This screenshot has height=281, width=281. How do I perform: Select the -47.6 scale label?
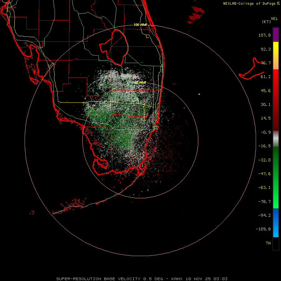point(264,174)
